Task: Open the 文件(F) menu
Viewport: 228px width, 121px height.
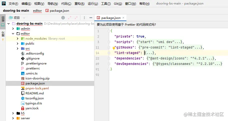Action: pyautogui.click(x=13, y=4)
